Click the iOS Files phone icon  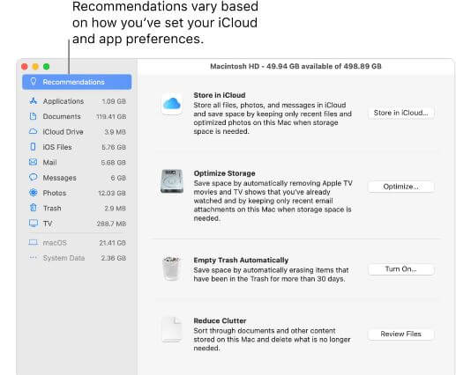(x=34, y=147)
